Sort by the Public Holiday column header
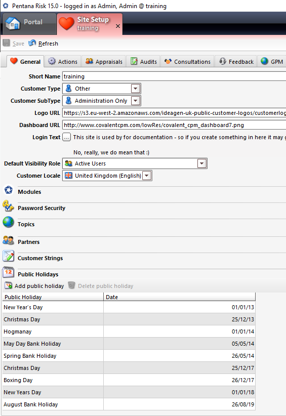 point(53,297)
